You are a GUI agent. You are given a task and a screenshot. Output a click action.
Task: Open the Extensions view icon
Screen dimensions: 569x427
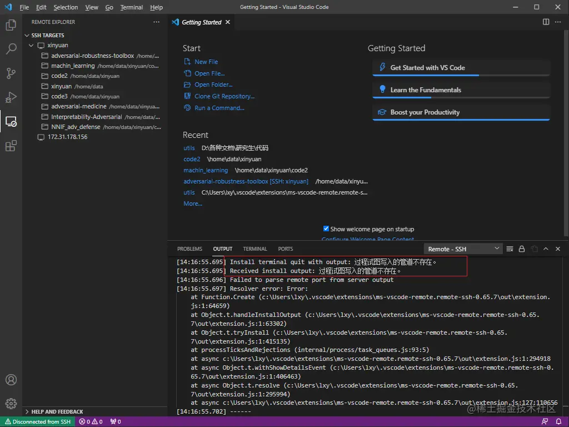(11, 146)
